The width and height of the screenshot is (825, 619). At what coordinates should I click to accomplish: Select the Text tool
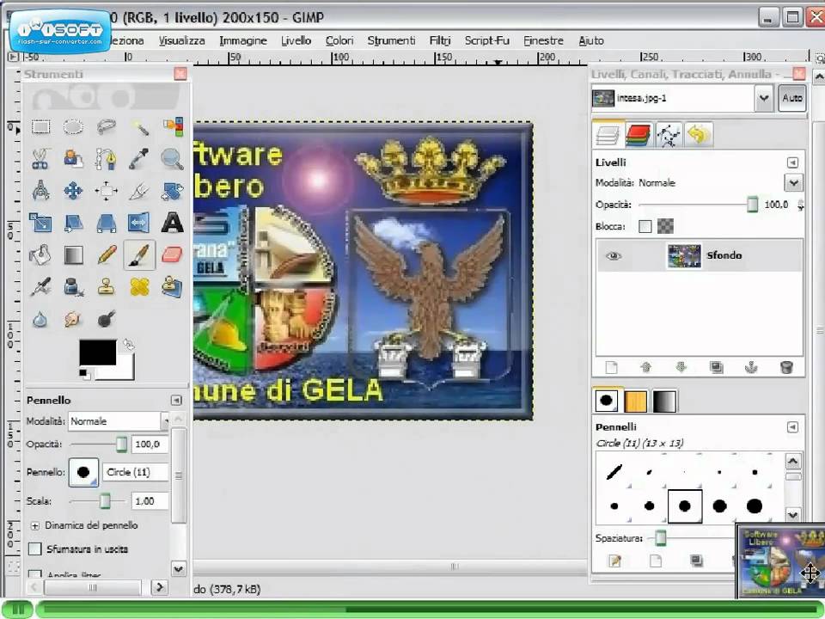(x=173, y=223)
